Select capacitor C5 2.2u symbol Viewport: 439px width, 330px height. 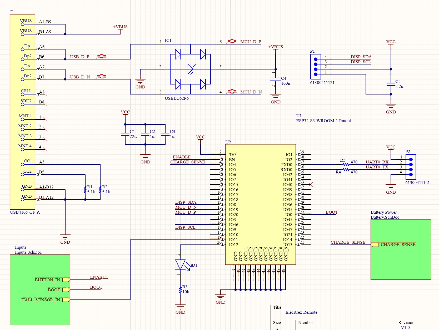[x=391, y=84]
